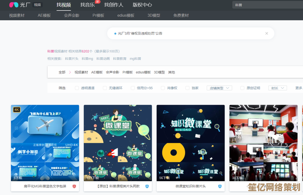
Task: Tick the 肖像权 filter checkbox
Action: point(163,88)
